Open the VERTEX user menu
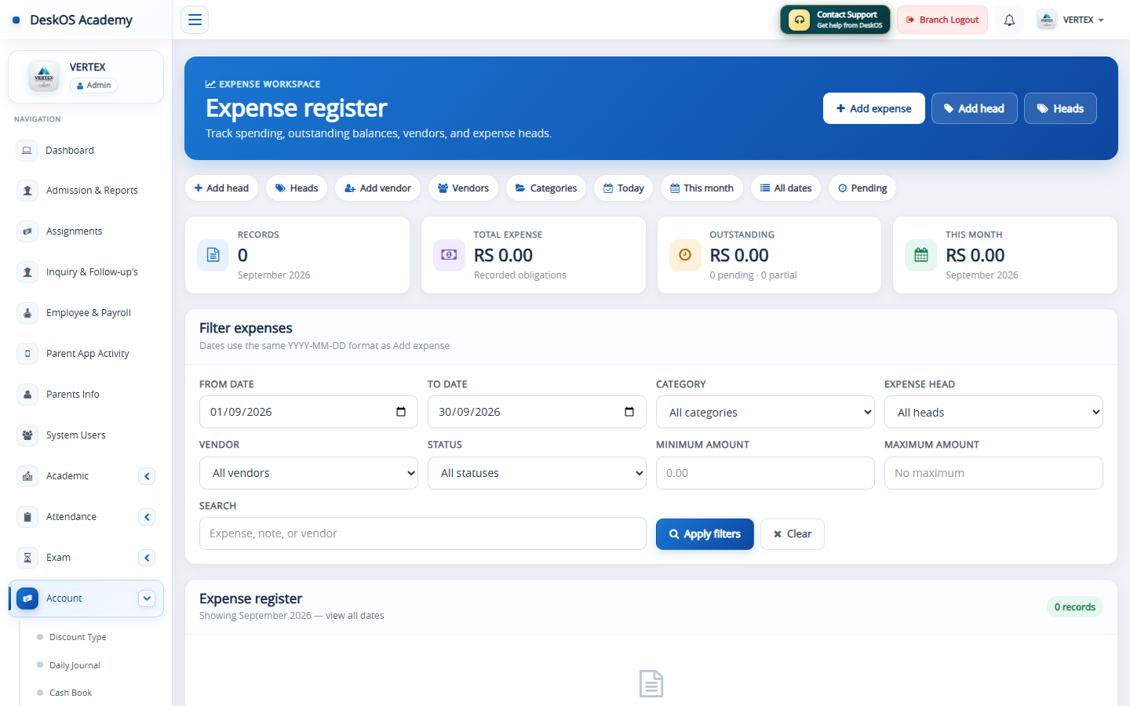The image size is (1130, 706). (1070, 20)
